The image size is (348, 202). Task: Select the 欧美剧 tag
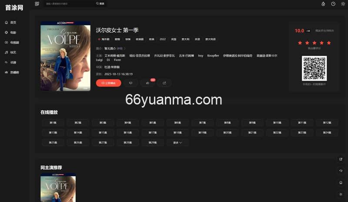(140, 39)
